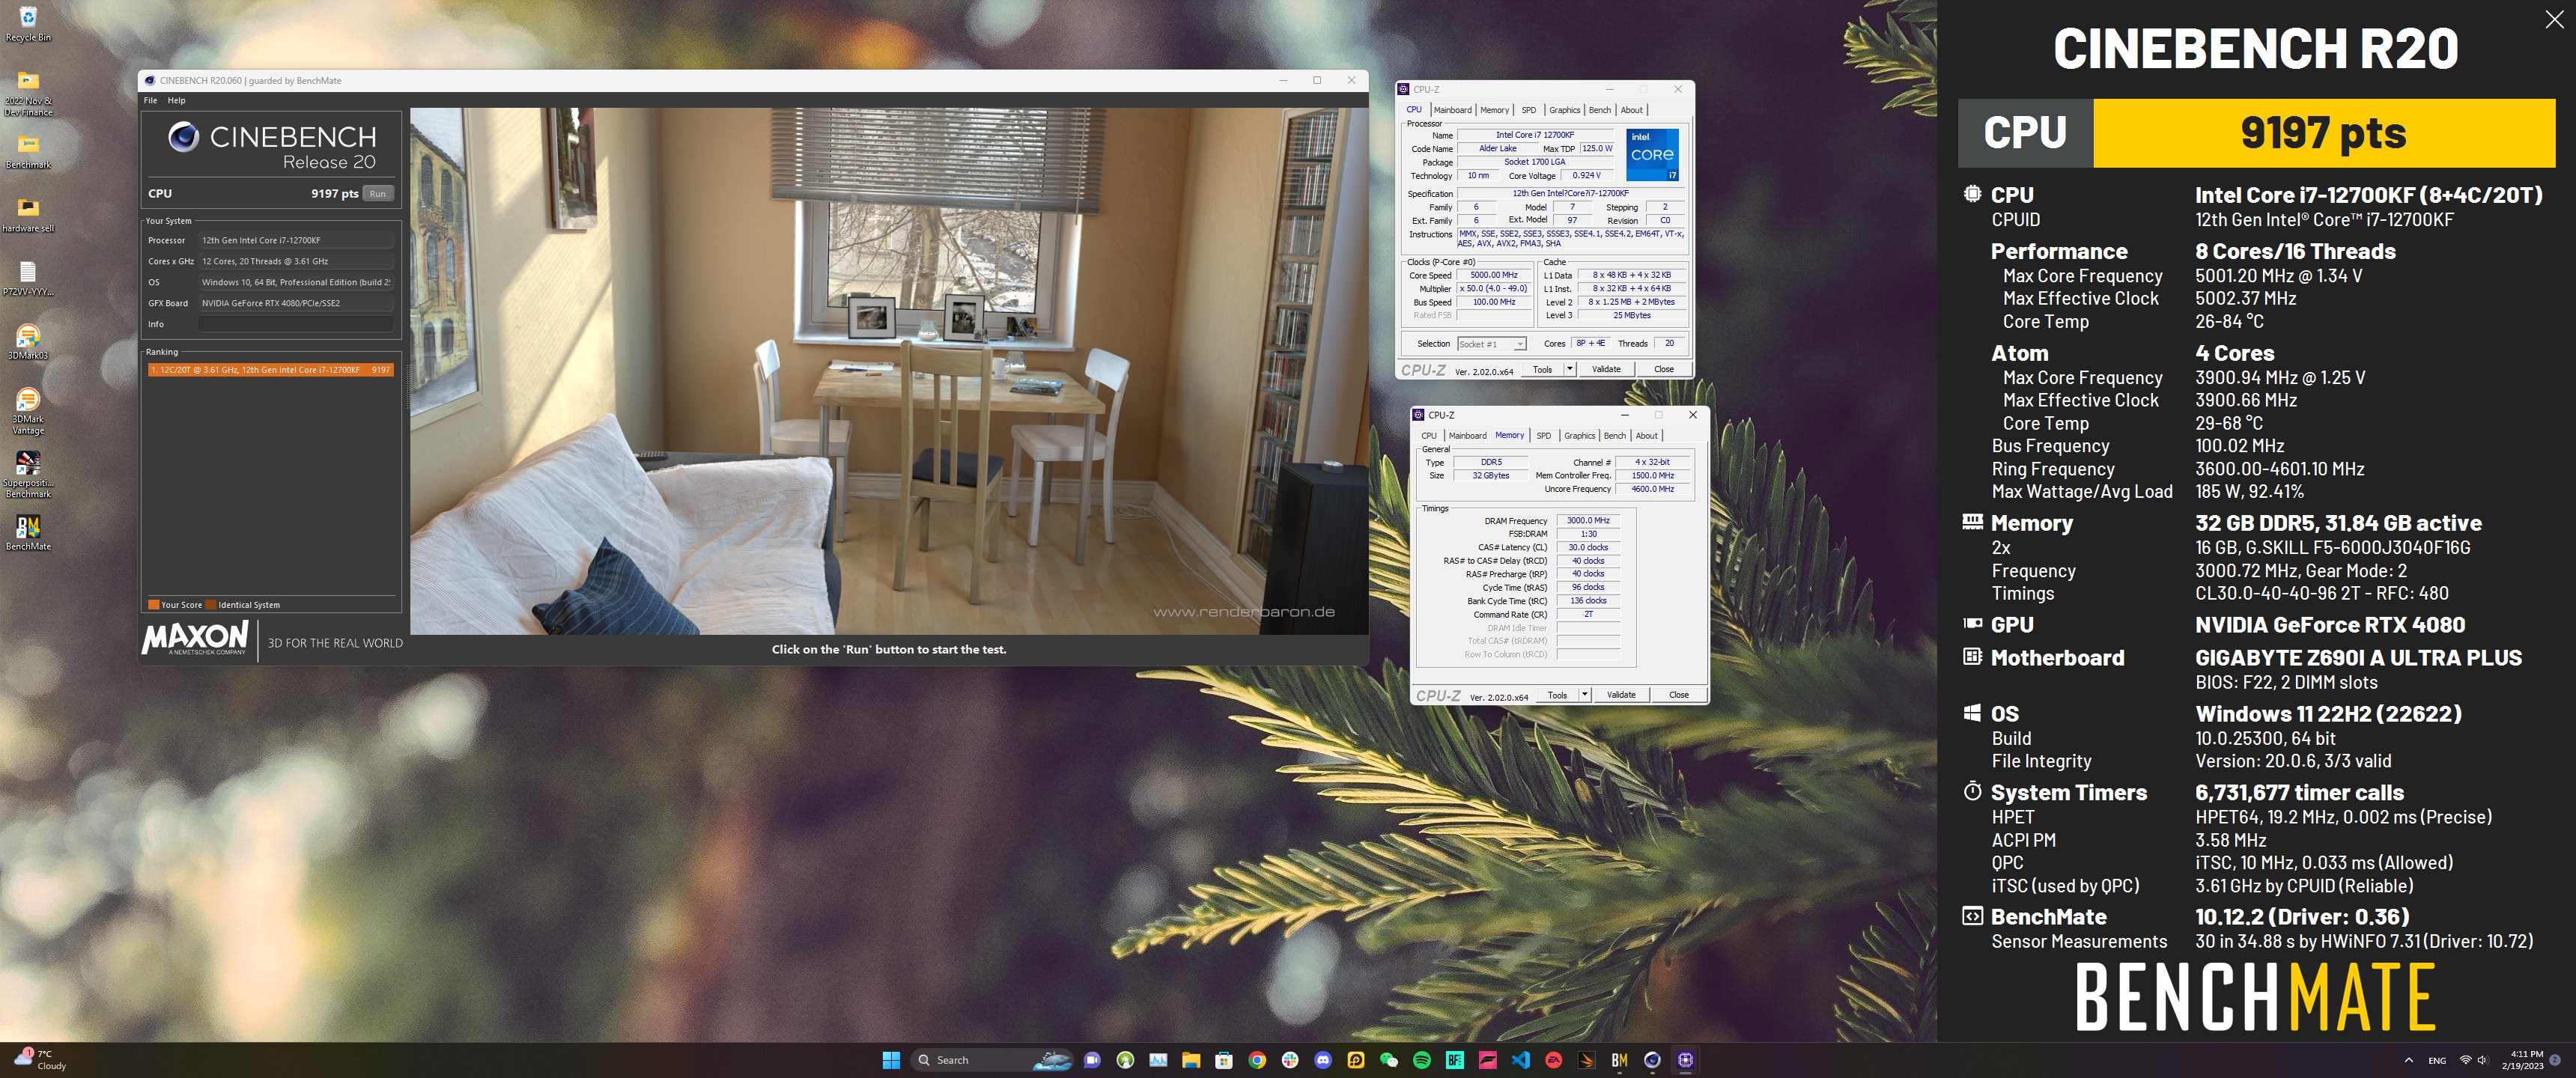Select the 12C/20T ranking entry scoring 9197

pyautogui.click(x=270, y=370)
